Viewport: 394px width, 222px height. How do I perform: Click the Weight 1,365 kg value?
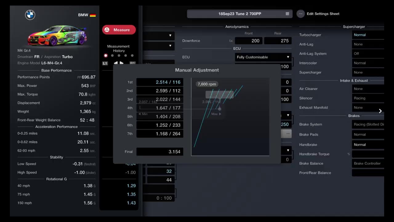pyautogui.click(x=88, y=112)
